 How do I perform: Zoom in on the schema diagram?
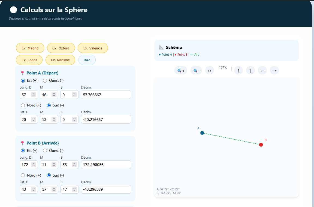point(181,71)
